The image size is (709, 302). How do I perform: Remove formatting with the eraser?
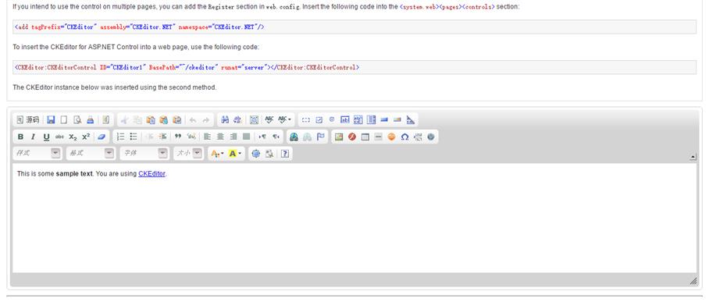(101, 137)
